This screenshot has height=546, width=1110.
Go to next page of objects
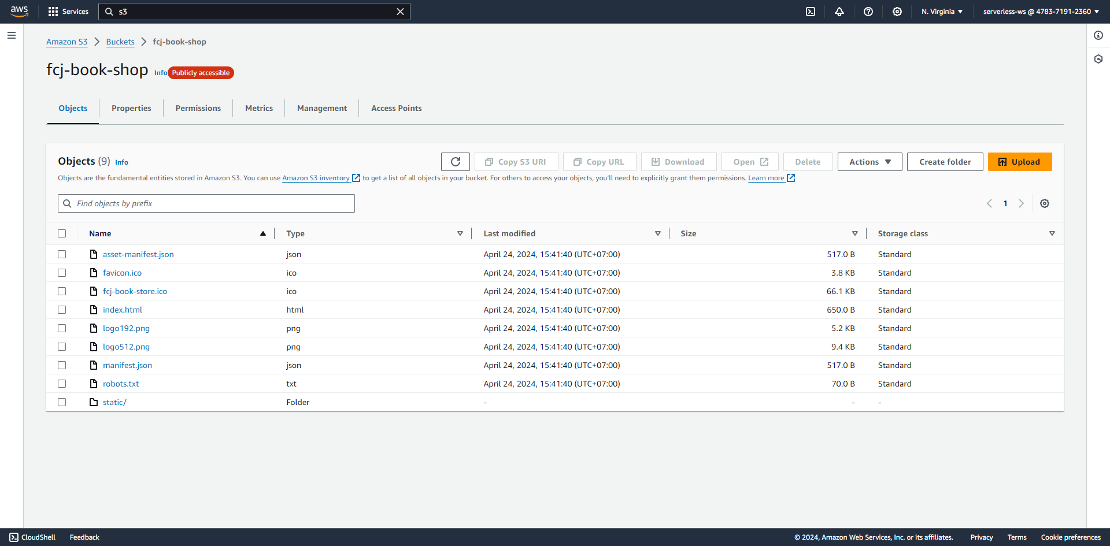[1022, 203]
